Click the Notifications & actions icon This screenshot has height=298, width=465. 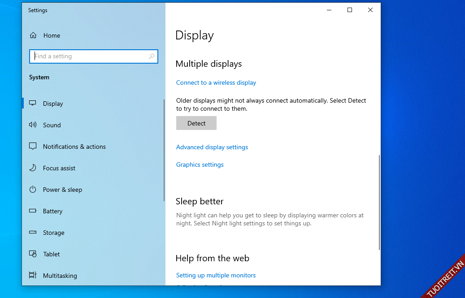pos(33,147)
